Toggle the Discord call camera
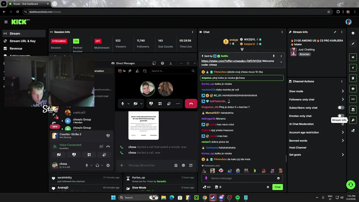The height and width of the screenshot is (202, 359). click(135, 104)
